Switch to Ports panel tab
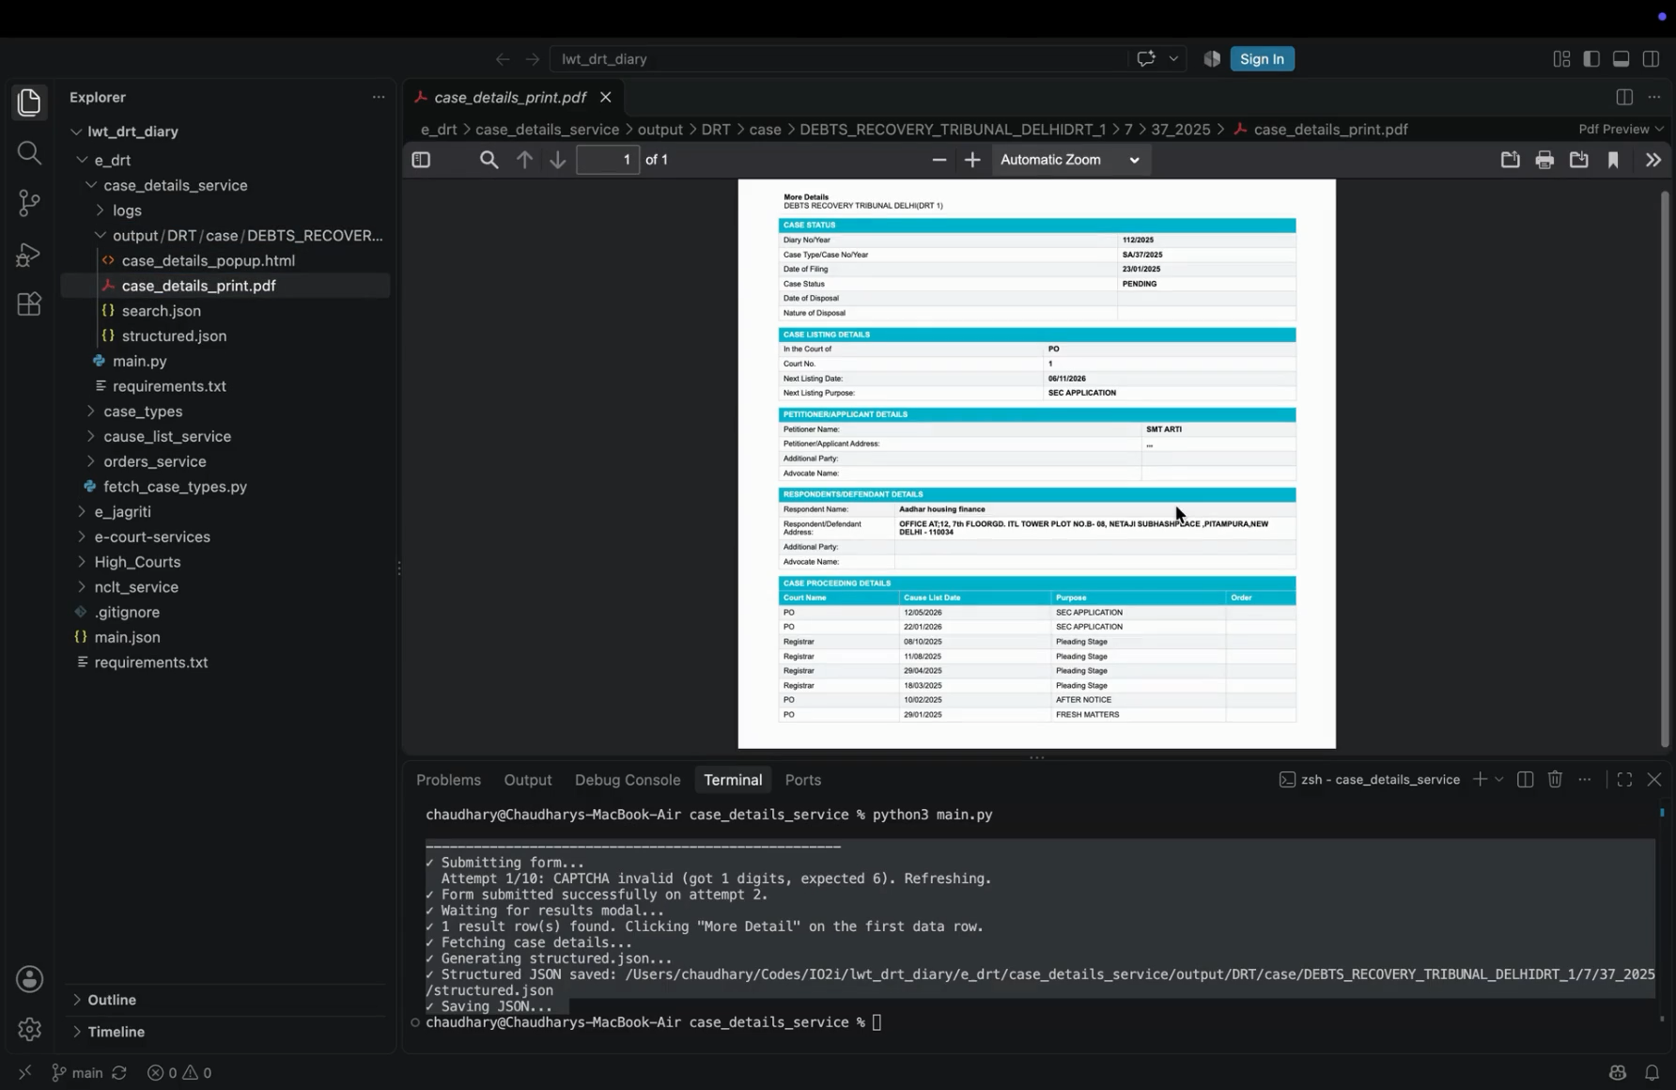Viewport: 1676px width, 1090px height. [x=803, y=780]
